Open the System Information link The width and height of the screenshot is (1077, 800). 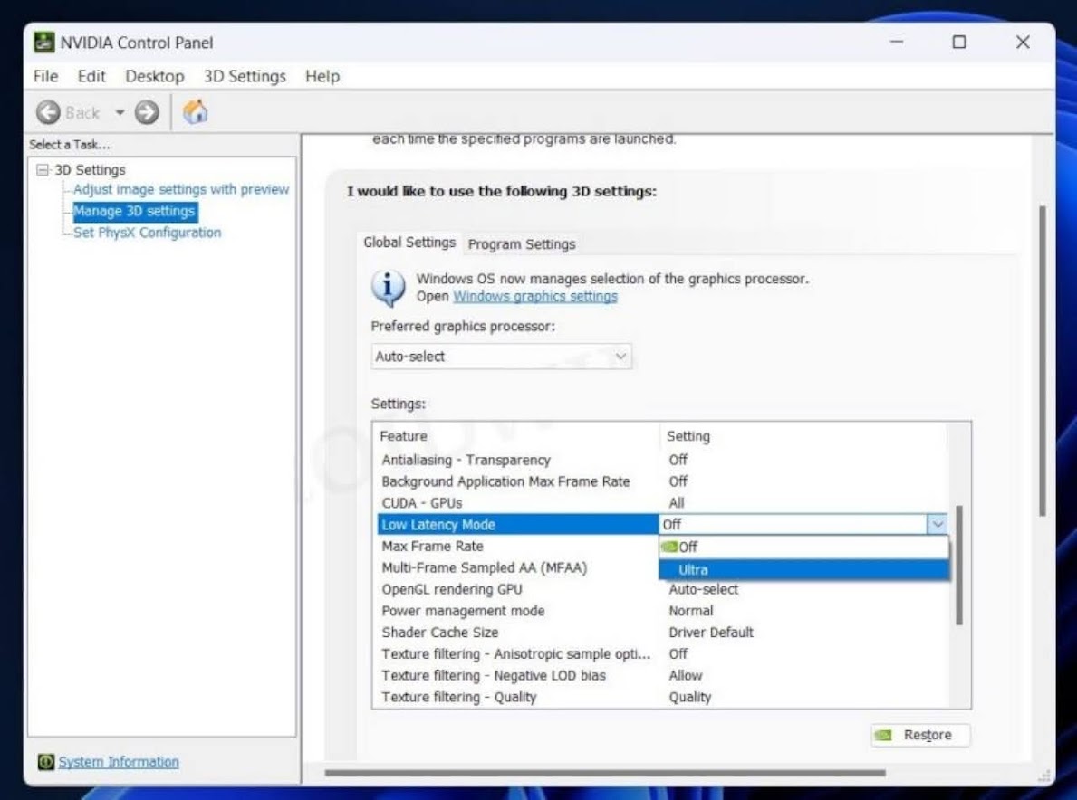coord(118,762)
